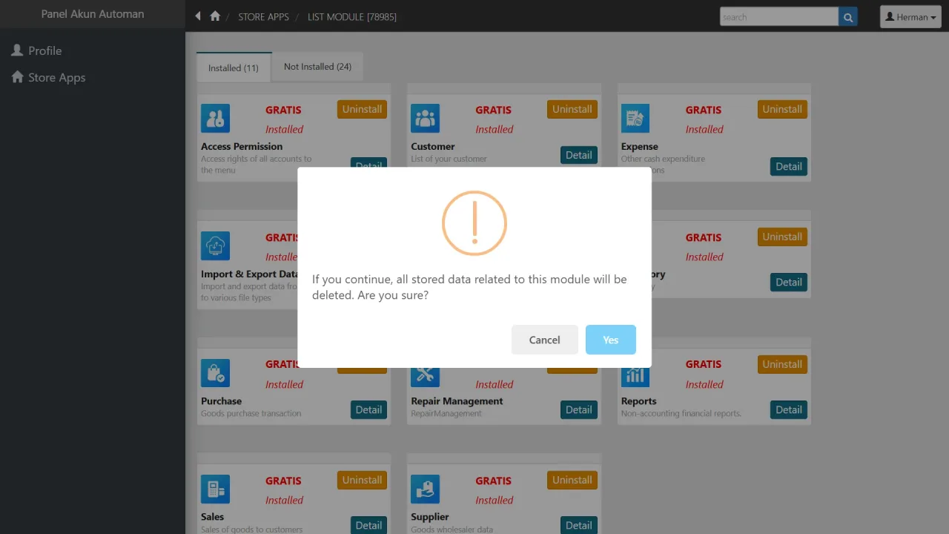
Task: Click the search magnifier button
Action: click(x=848, y=17)
